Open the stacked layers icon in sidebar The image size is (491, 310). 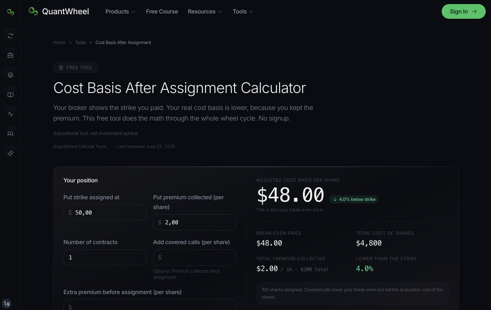pyautogui.click(x=10, y=75)
